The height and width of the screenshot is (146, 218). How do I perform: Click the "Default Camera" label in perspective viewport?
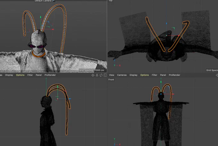[43, 1]
